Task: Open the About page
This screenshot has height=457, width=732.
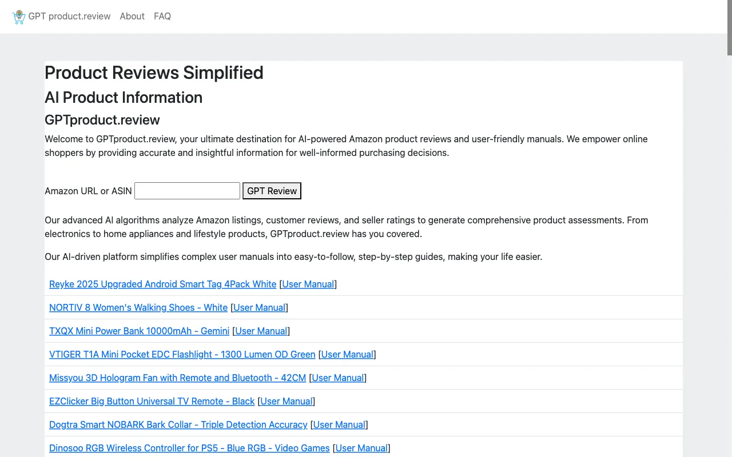Action: click(x=132, y=17)
